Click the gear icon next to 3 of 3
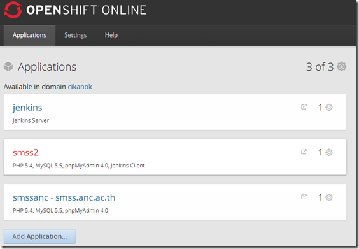The image size is (359, 249). (x=341, y=67)
